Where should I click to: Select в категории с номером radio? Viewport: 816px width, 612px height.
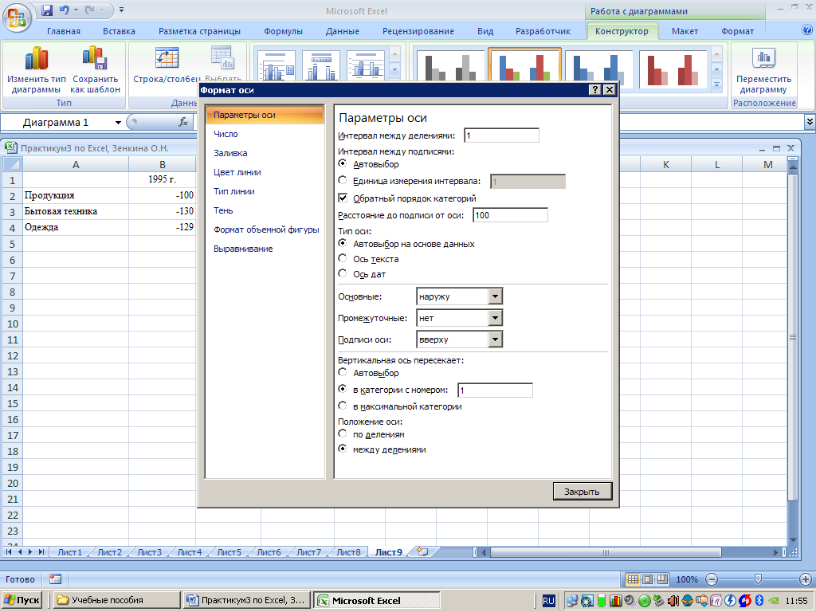click(343, 389)
